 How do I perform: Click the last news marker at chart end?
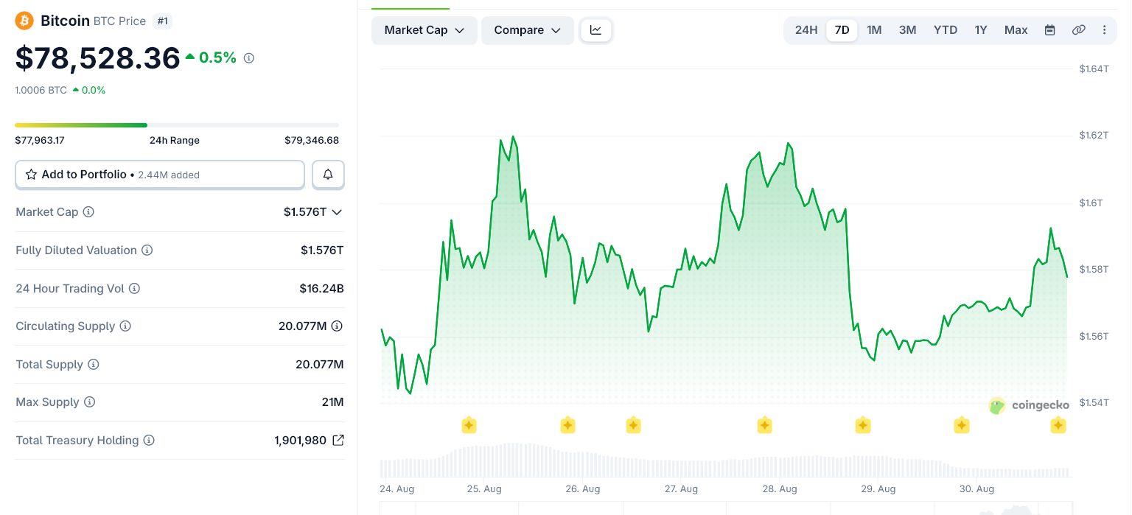[1058, 425]
